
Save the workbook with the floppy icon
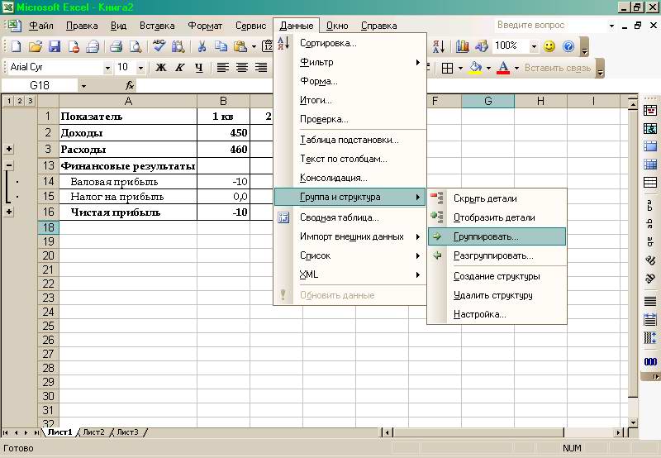point(55,46)
